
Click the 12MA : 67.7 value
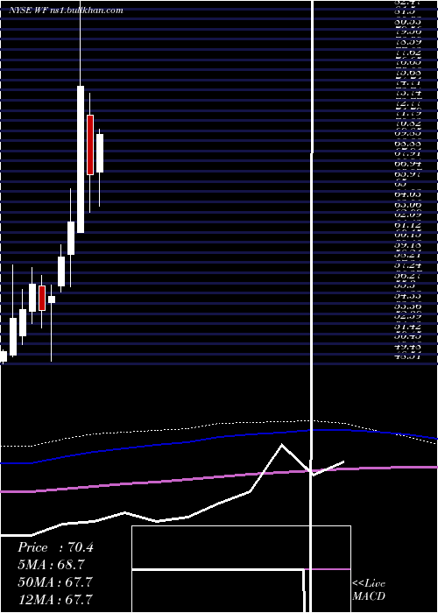click(x=55, y=598)
